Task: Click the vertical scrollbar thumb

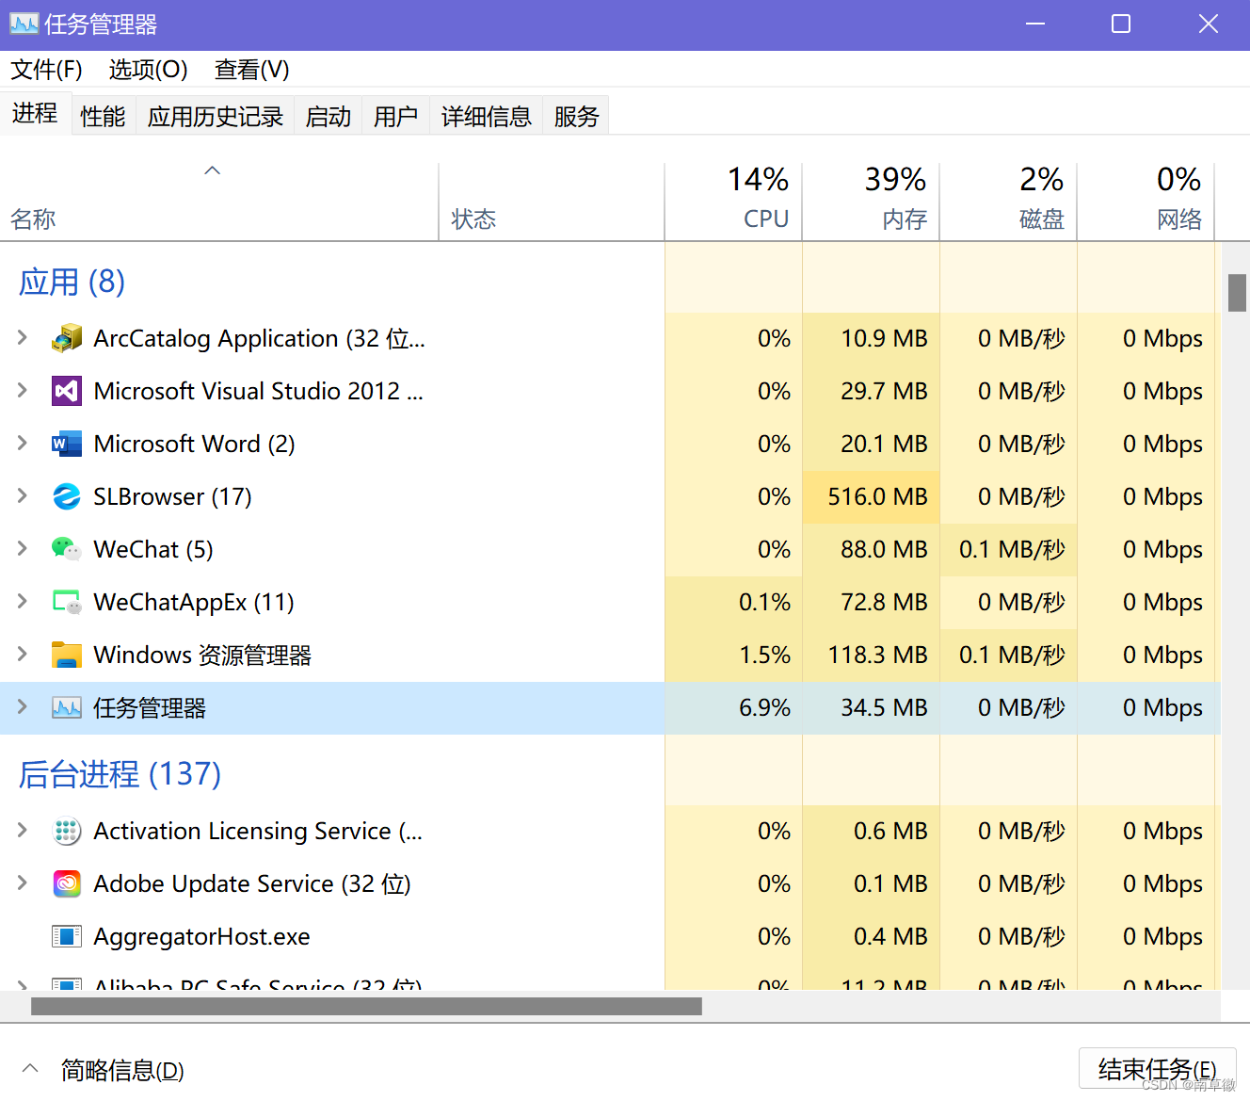Action: [x=1237, y=292]
